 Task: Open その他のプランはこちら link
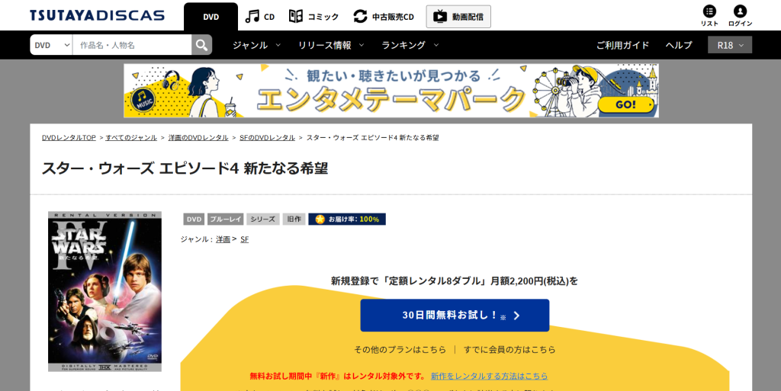(x=400, y=350)
